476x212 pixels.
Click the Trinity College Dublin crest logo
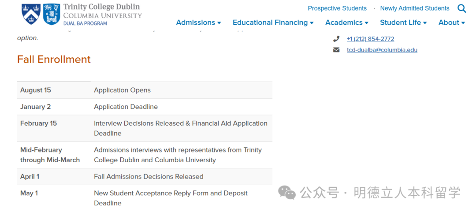click(51, 14)
